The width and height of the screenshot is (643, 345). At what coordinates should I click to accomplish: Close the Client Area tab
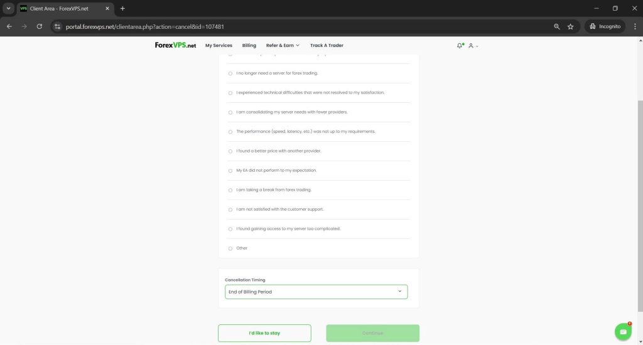click(107, 8)
